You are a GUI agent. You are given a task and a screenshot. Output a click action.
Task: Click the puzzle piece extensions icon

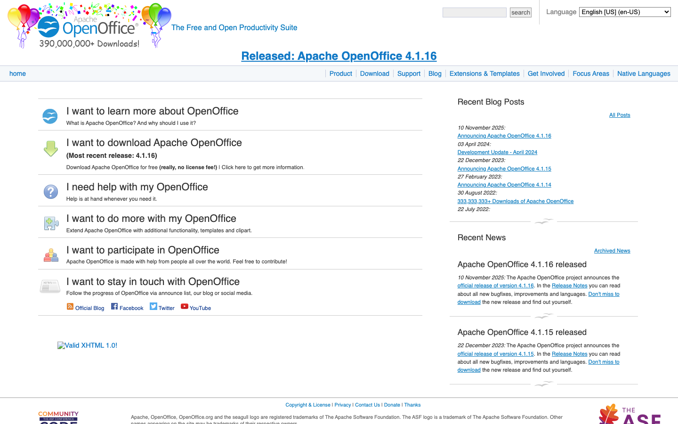click(51, 223)
